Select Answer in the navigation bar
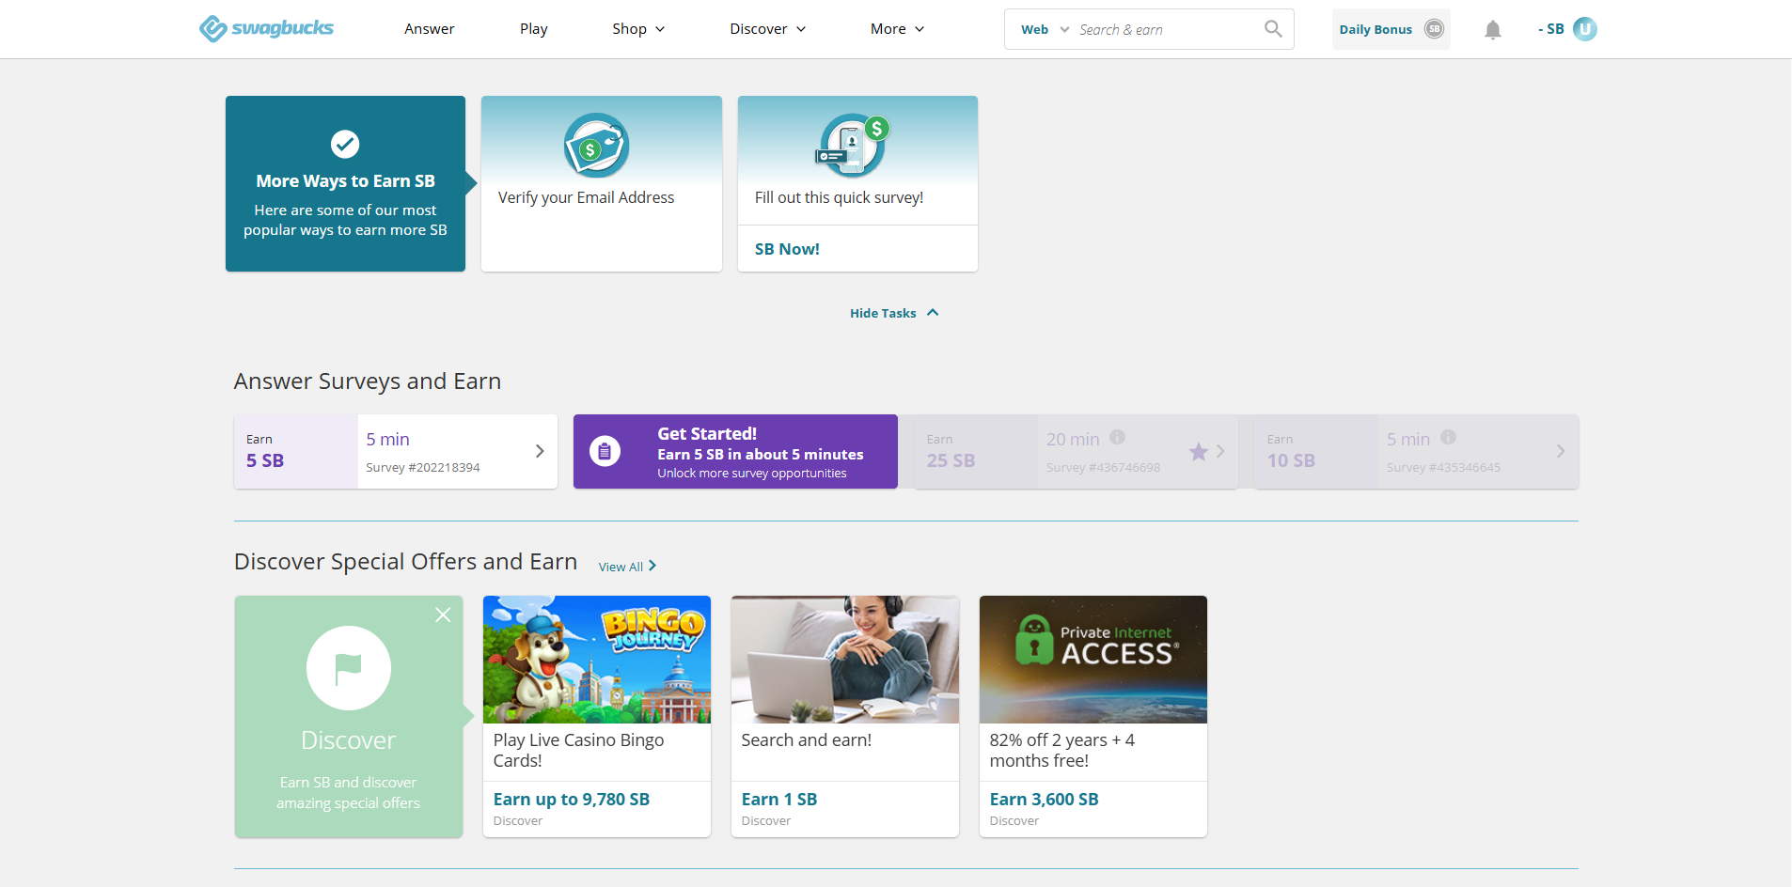1792x887 pixels. [429, 28]
